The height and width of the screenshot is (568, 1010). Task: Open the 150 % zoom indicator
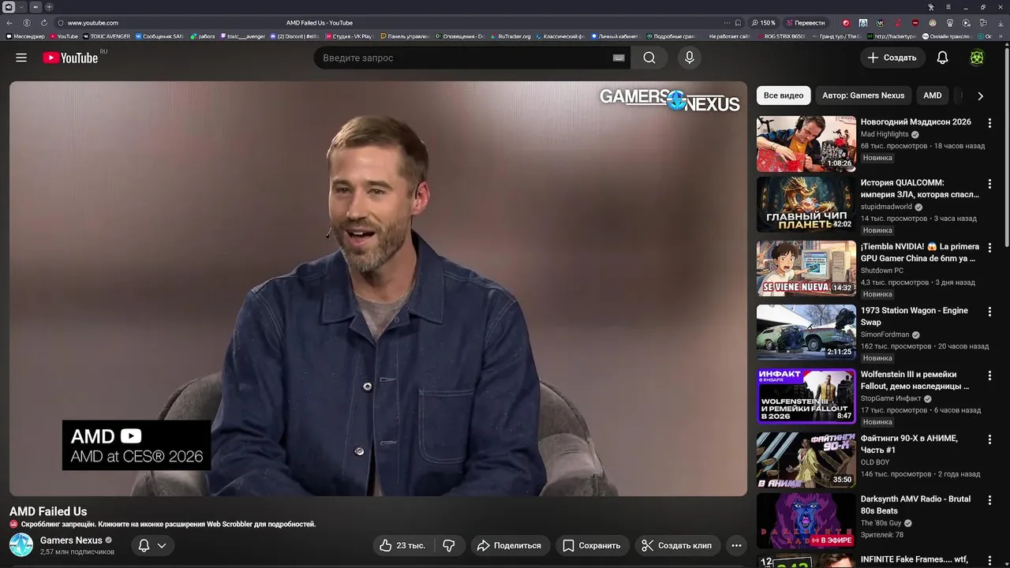click(764, 23)
